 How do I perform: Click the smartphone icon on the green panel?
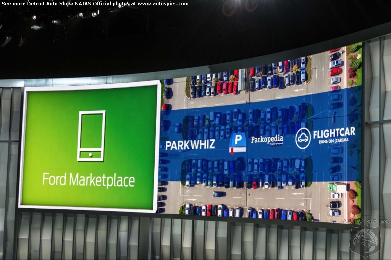click(x=91, y=136)
